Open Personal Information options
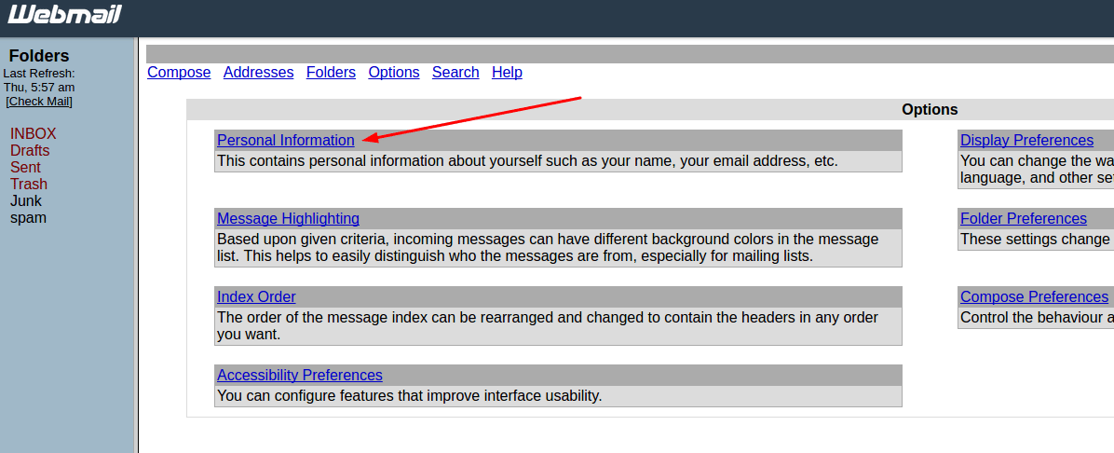Screen dimensions: 1114x453 (286, 140)
